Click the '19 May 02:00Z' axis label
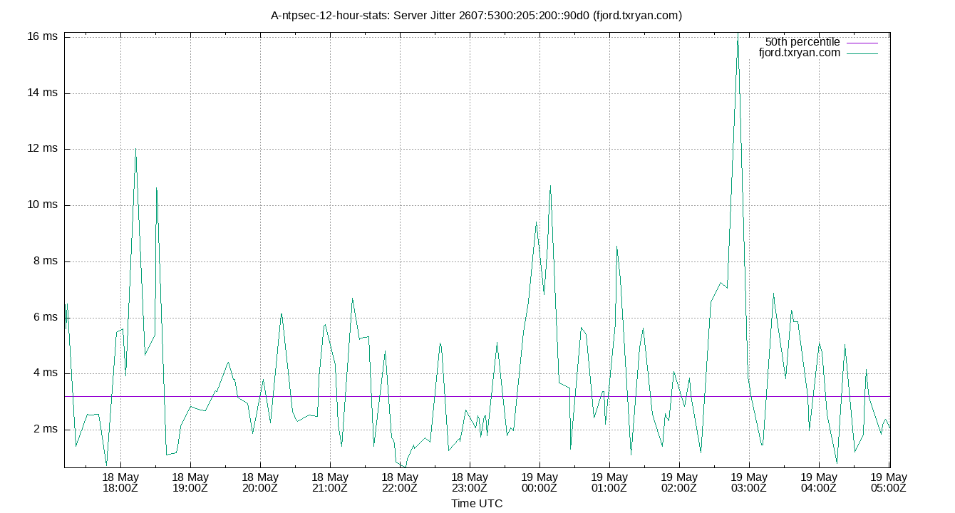 (679, 482)
